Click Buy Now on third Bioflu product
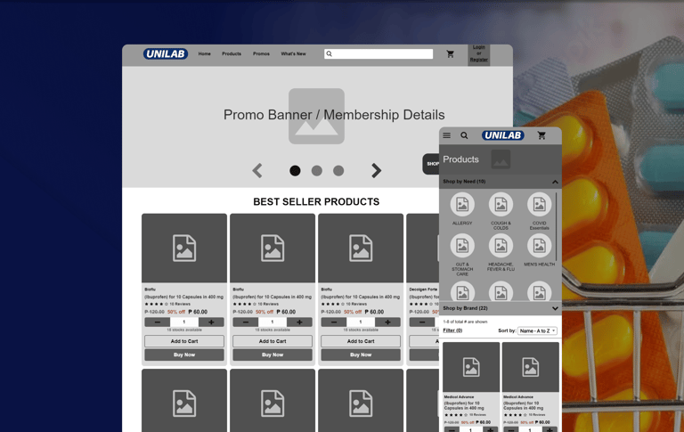The image size is (684, 432). click(361, 355)
